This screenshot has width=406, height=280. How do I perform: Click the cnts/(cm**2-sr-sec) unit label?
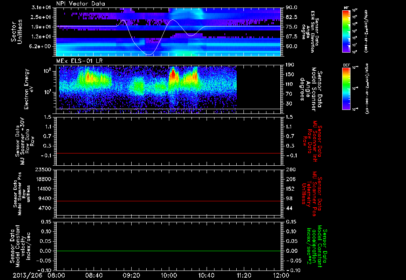point(366,31)
